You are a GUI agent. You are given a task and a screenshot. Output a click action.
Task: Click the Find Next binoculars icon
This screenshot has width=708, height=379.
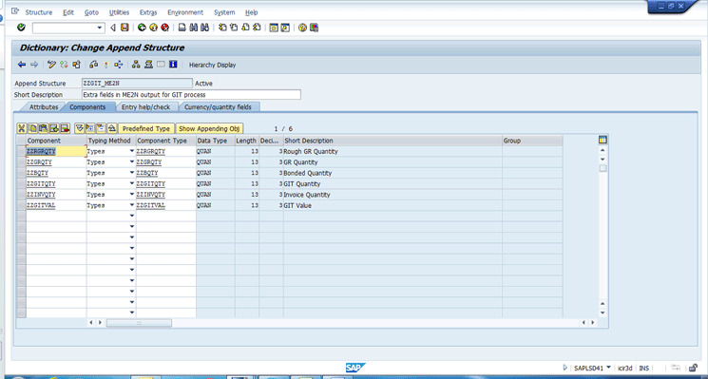click(x=205, y=28)
